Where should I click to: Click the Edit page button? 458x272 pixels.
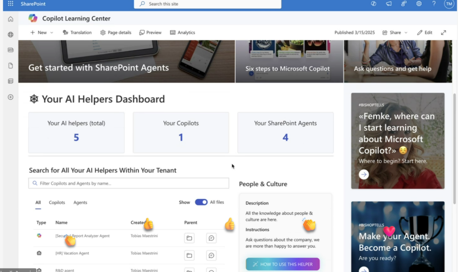tap(425, 33)
